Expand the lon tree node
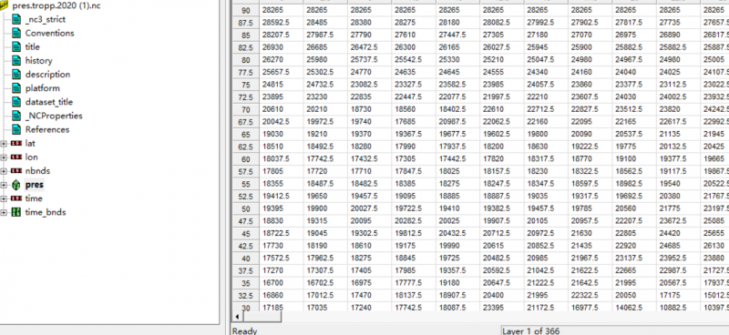This screenshot has width=729, height=335. point(4,157)
